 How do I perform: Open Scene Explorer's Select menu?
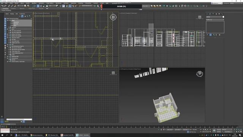[x=7, y=14]
